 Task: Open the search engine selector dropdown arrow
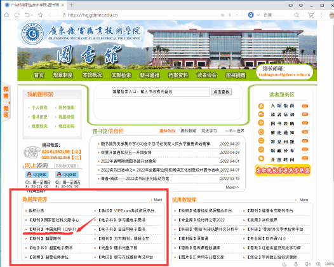(258, 15)
